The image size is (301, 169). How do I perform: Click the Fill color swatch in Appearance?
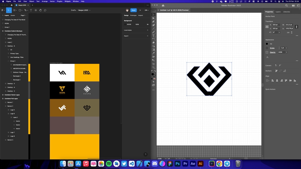pos(267,44)
